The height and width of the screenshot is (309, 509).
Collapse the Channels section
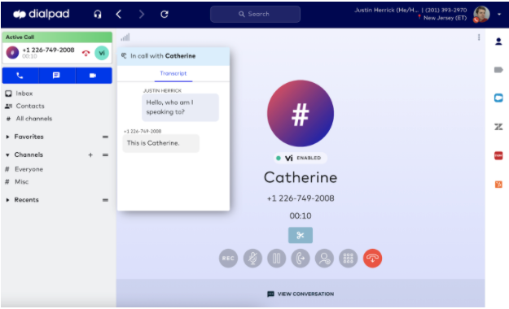tap(7, 155)
